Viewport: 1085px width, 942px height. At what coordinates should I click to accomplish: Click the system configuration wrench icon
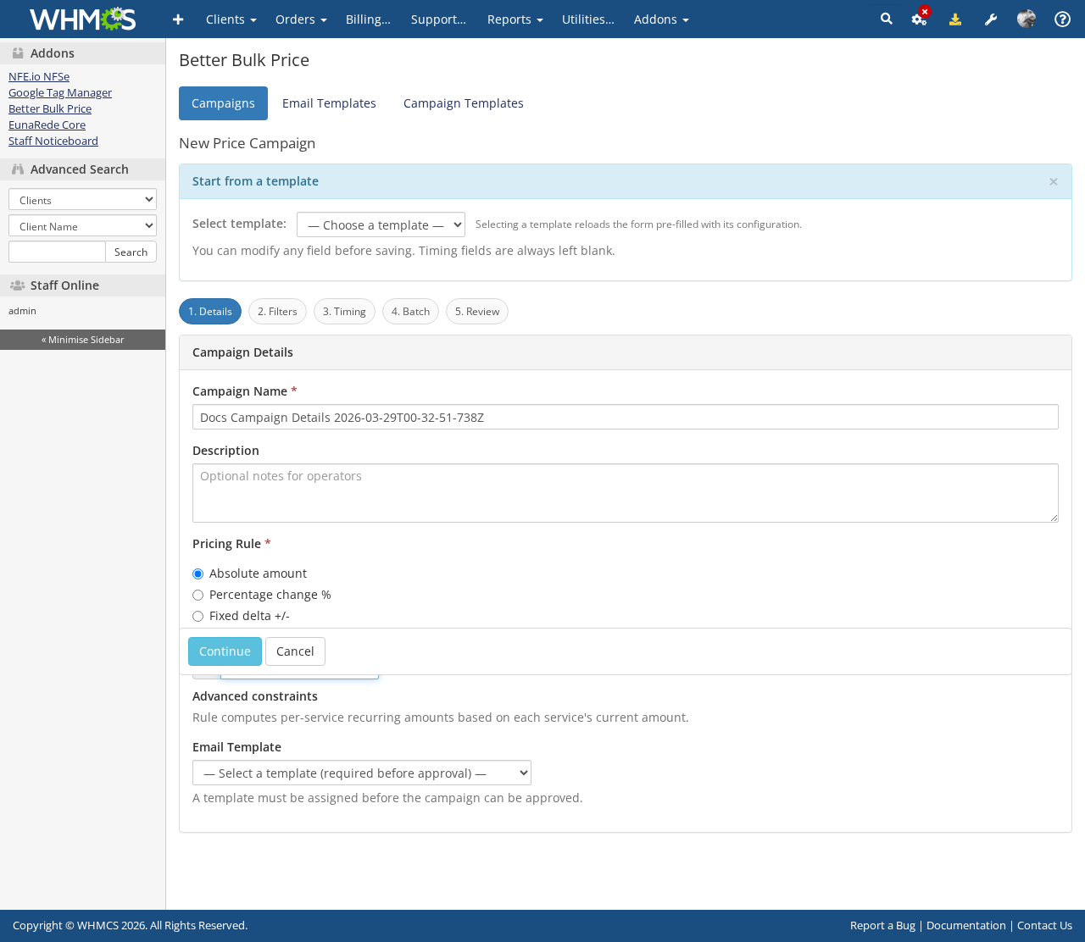point(990,18)
